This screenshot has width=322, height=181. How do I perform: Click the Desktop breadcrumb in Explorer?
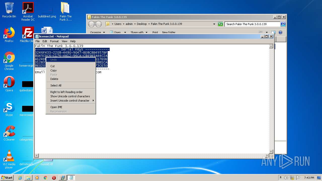[142, 24]
